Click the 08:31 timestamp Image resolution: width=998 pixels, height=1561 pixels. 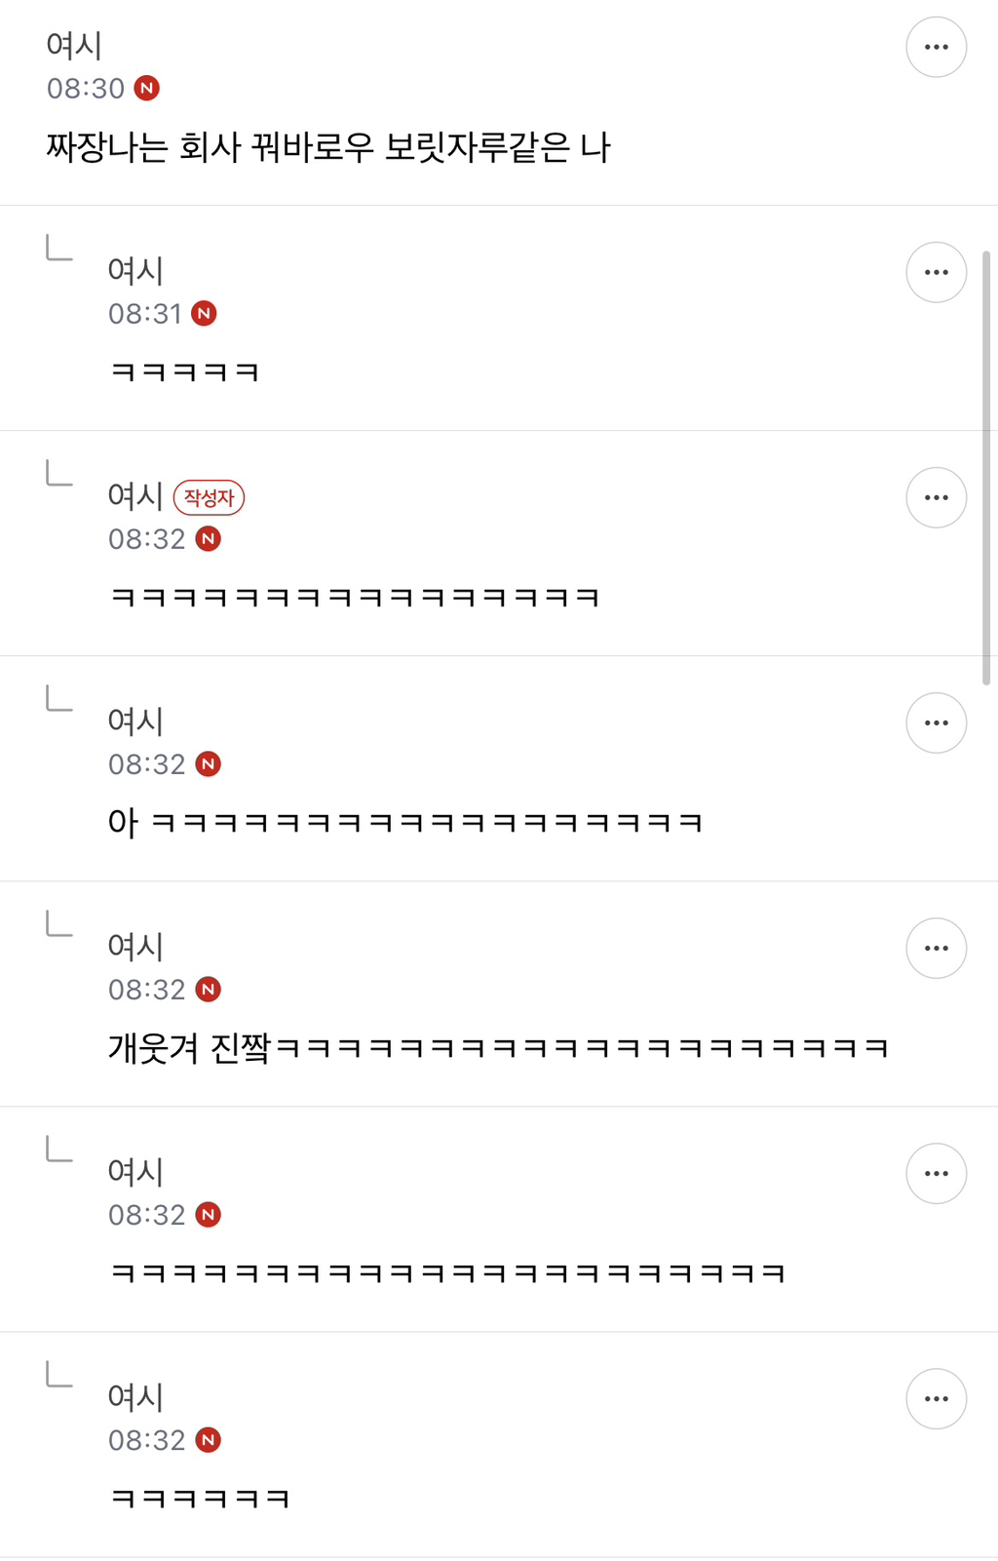pyautogui.click(x=145, y=314)
